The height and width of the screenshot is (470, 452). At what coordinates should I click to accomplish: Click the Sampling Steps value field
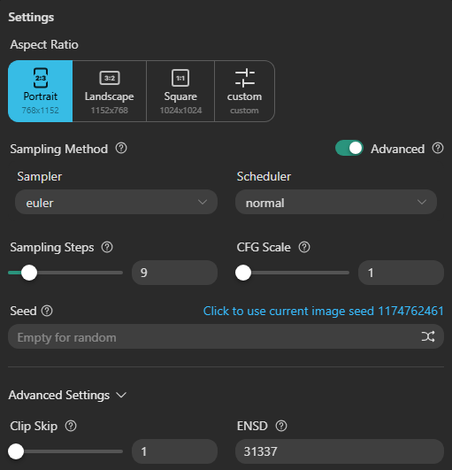[174, 273]
